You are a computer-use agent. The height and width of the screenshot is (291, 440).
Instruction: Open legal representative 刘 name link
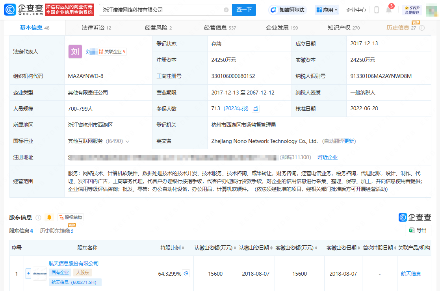pyautogui.click(x=91, y=52)
